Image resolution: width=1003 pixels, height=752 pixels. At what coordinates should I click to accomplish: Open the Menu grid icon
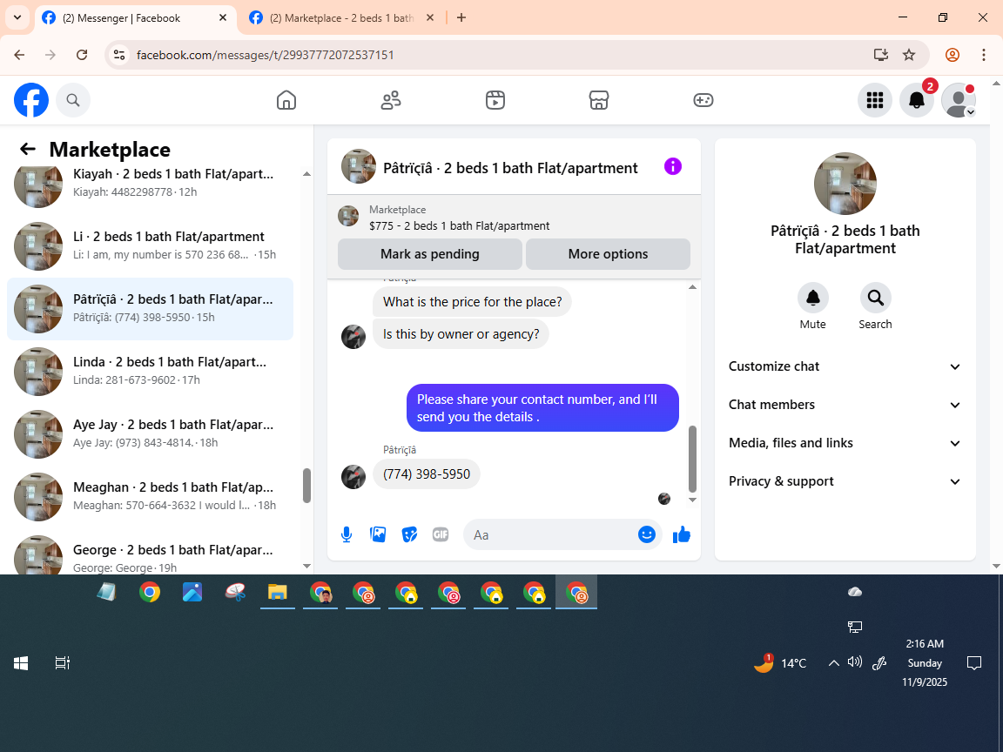(874, 100)
